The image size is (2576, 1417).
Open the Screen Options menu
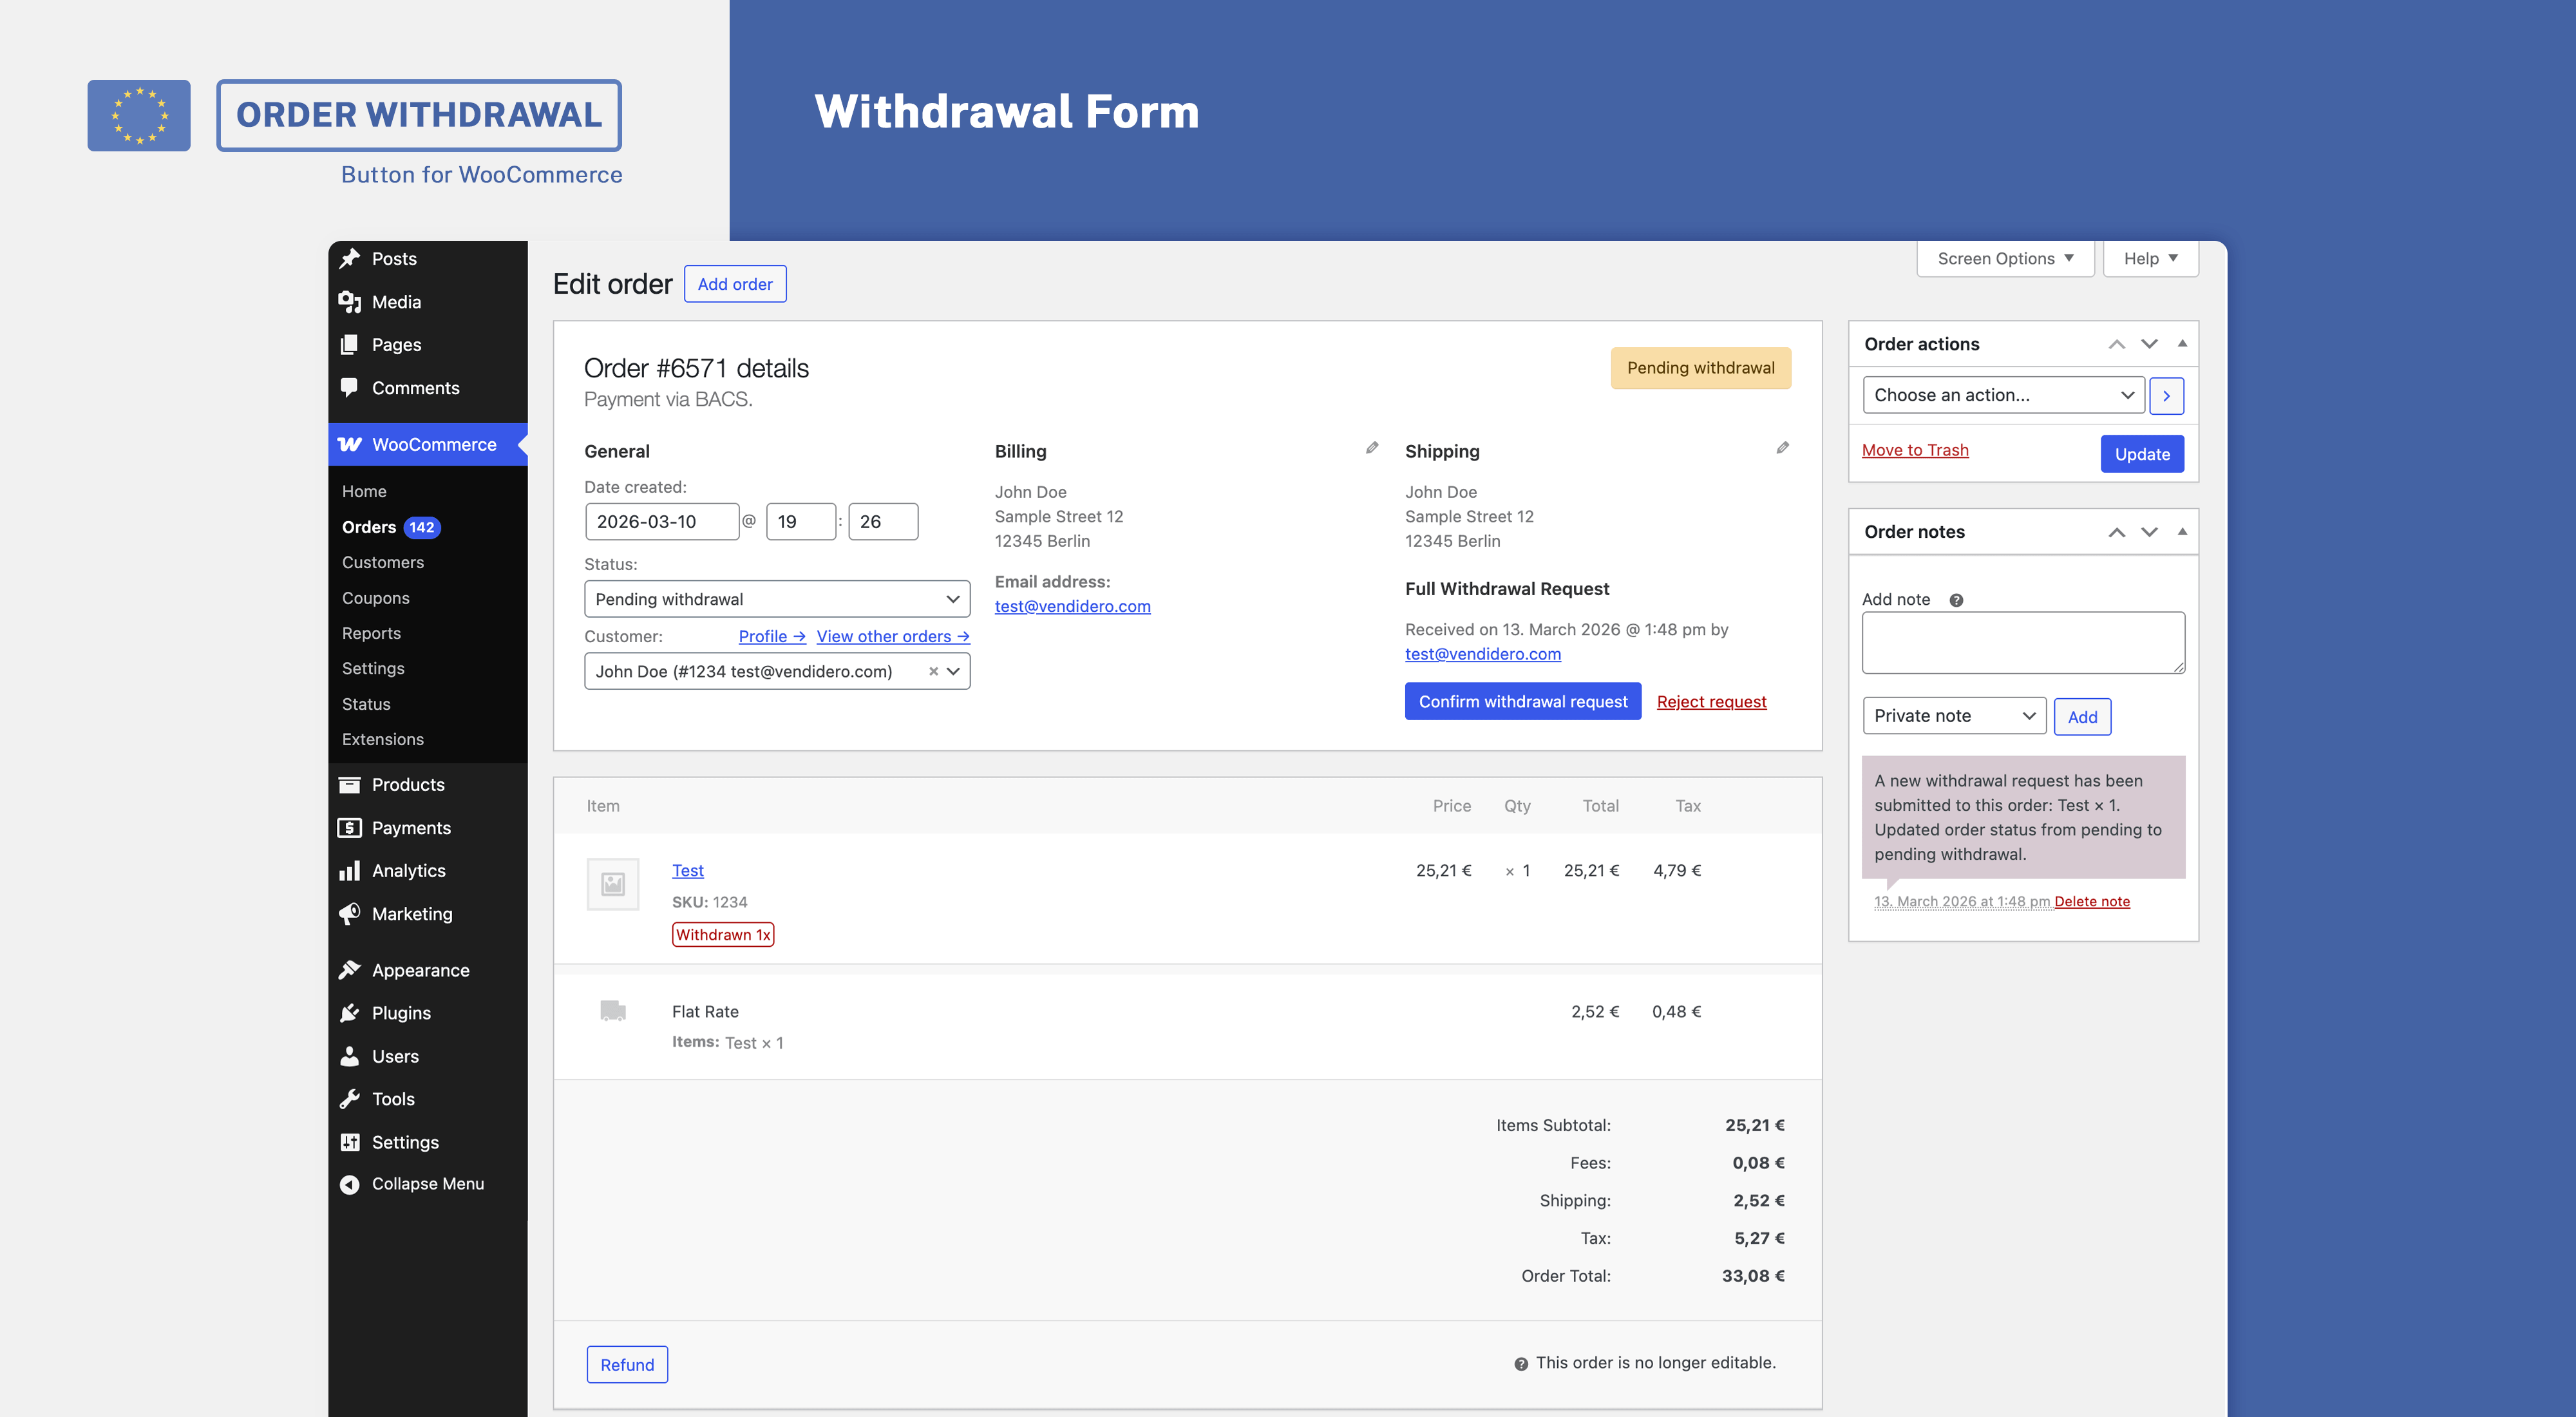(2005, 258)
